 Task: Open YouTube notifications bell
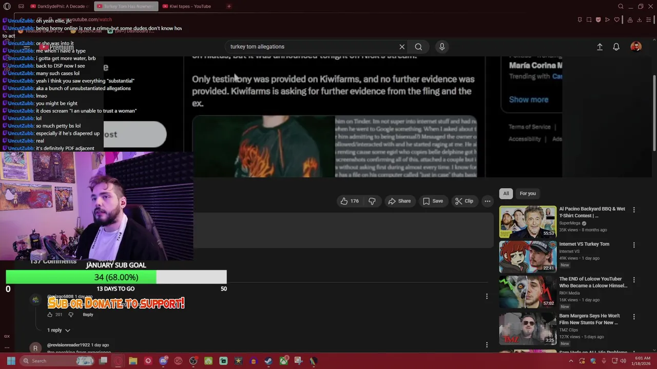coord(616,47)
